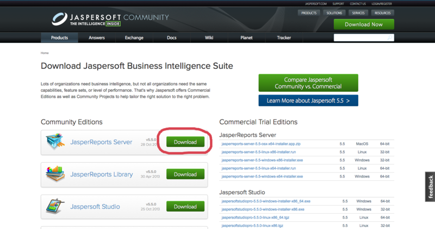
Task: Open the feedback side tab
Action: [430, 187]
